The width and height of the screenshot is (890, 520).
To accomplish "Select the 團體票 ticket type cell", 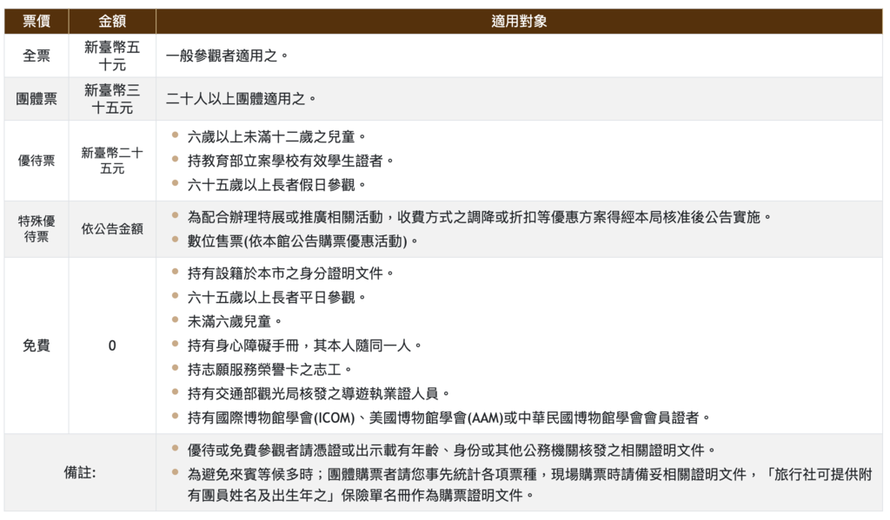I will click(x=37, y=99).
